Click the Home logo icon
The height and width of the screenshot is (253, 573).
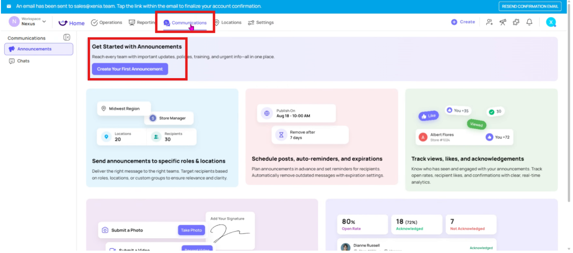63,23
